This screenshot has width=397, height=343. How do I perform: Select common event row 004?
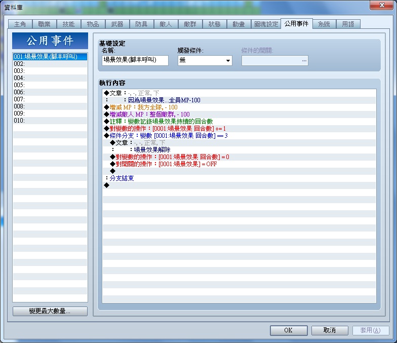coord(50,78)
